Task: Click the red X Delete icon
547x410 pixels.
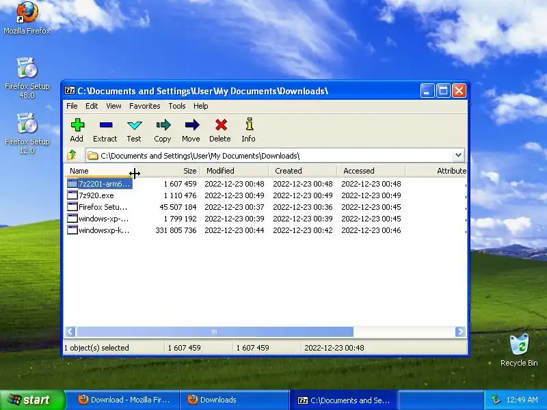Action: click(x=221, y=125)
